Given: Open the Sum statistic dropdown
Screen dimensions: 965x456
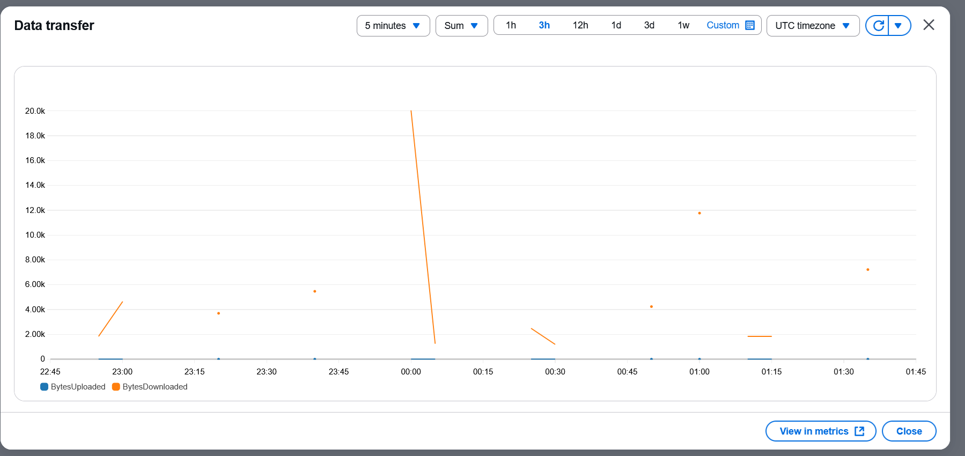Looking at the screenshot, I should click(461, 26).
